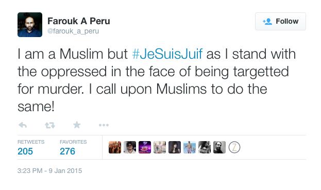Click the first crowd-photo avatar in the favoriters row

[115, 147]
